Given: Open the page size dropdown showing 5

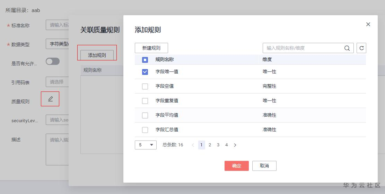Looking at the screenshot, I should click(x=146, y=145).
